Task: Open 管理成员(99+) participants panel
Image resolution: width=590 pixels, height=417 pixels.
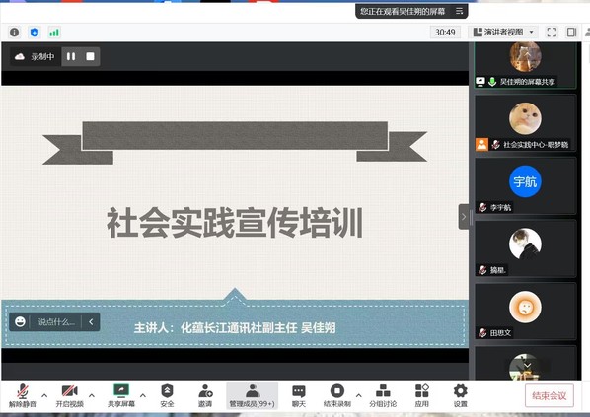Action: (x=253, y=395)
